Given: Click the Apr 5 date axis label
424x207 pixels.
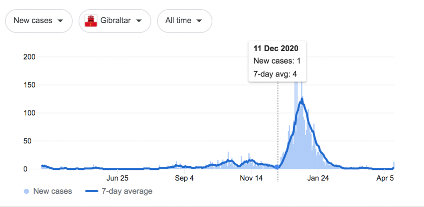Looking at the screenshot, I should pyautogui.click(x=385, y=178).
